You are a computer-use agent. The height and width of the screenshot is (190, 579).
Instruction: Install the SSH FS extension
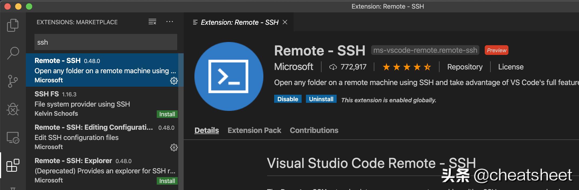point(167,114)
